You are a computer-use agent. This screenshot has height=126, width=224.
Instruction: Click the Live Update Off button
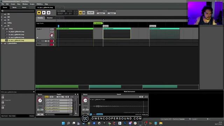click(x=166, y=119)
